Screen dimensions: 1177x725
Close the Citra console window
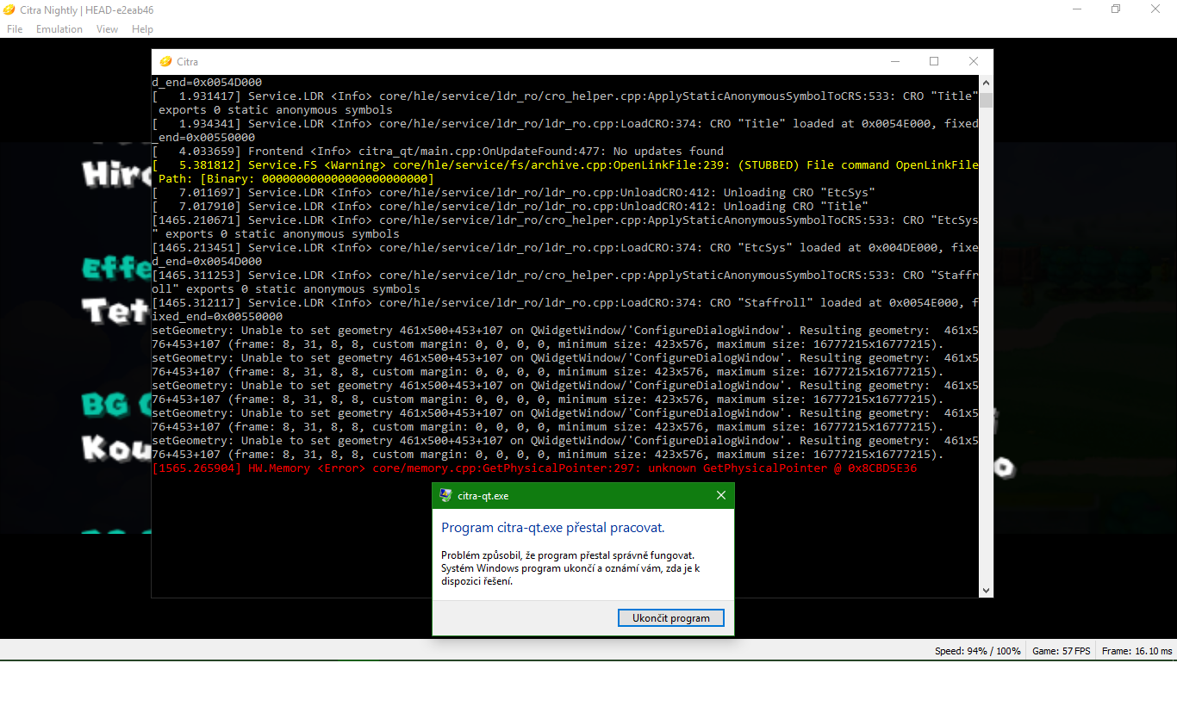coord(974,61)
